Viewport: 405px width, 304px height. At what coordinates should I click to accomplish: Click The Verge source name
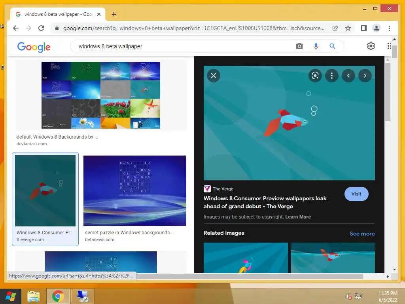[x=223, y=189]
